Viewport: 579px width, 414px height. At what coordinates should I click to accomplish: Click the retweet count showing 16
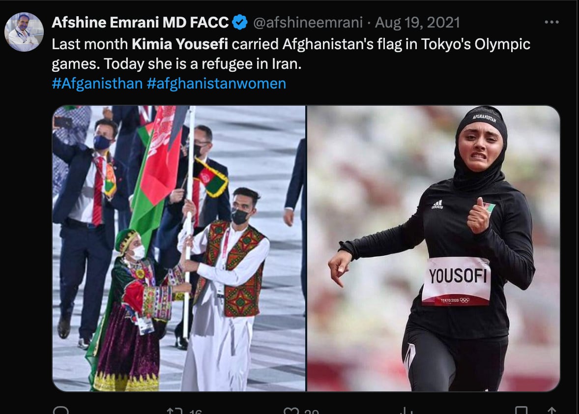pos(195,411)
